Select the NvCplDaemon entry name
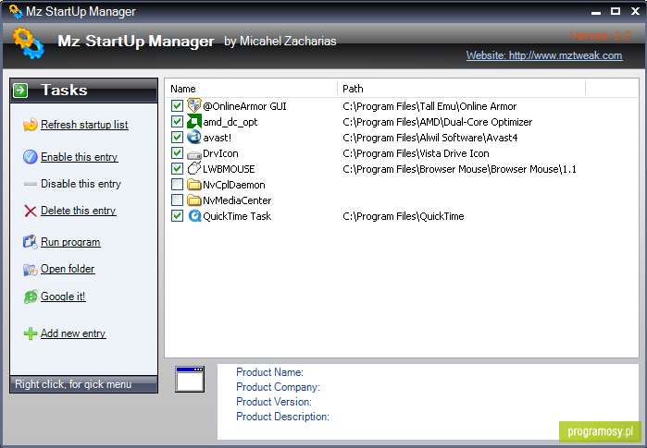The width and height of the screenshot is (647, 448). coord(234,186)
